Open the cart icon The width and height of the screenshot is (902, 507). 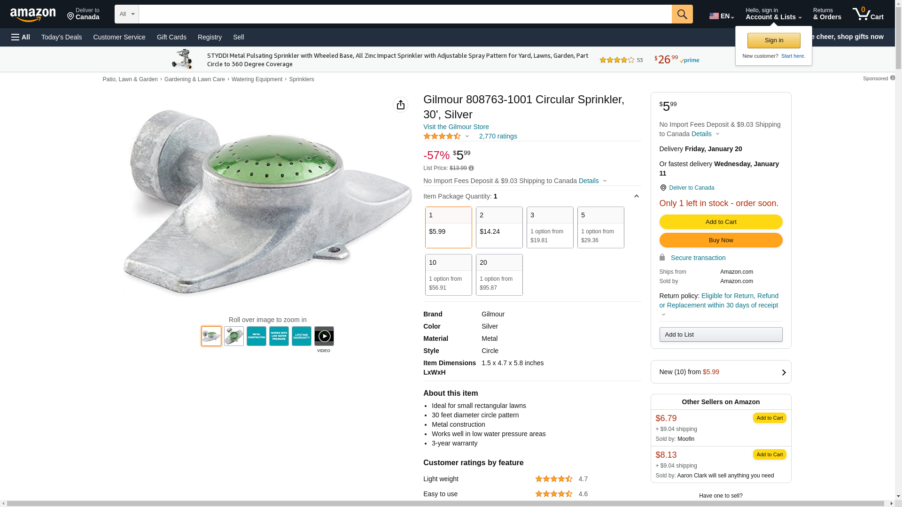pos(868,14)
